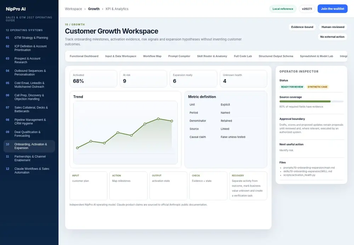Click prompts/10-onboarding-expansion/main.md file
This screenshot has width=354, height=245.
pos(309,168)
